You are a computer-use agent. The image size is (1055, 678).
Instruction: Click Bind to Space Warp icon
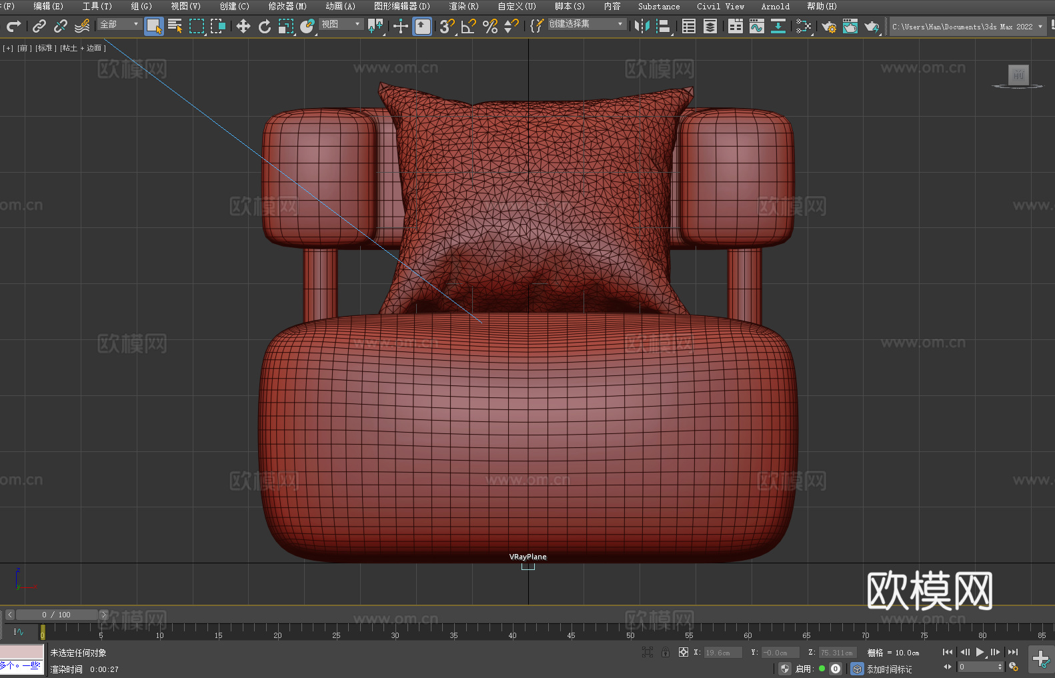coord(82,26)
